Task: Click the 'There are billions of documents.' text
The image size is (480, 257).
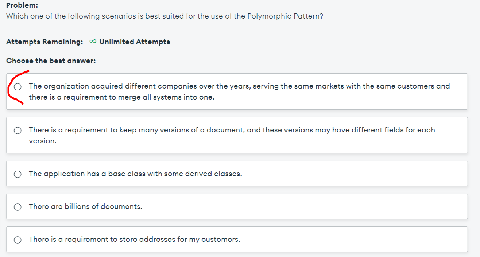Action: [85, 206]
